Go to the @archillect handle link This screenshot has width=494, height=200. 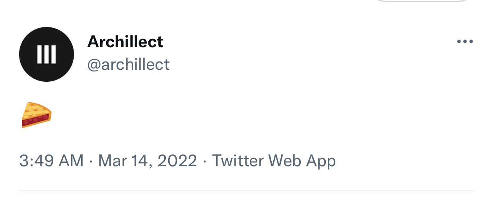pyautogui.click(x=128, y=64)
